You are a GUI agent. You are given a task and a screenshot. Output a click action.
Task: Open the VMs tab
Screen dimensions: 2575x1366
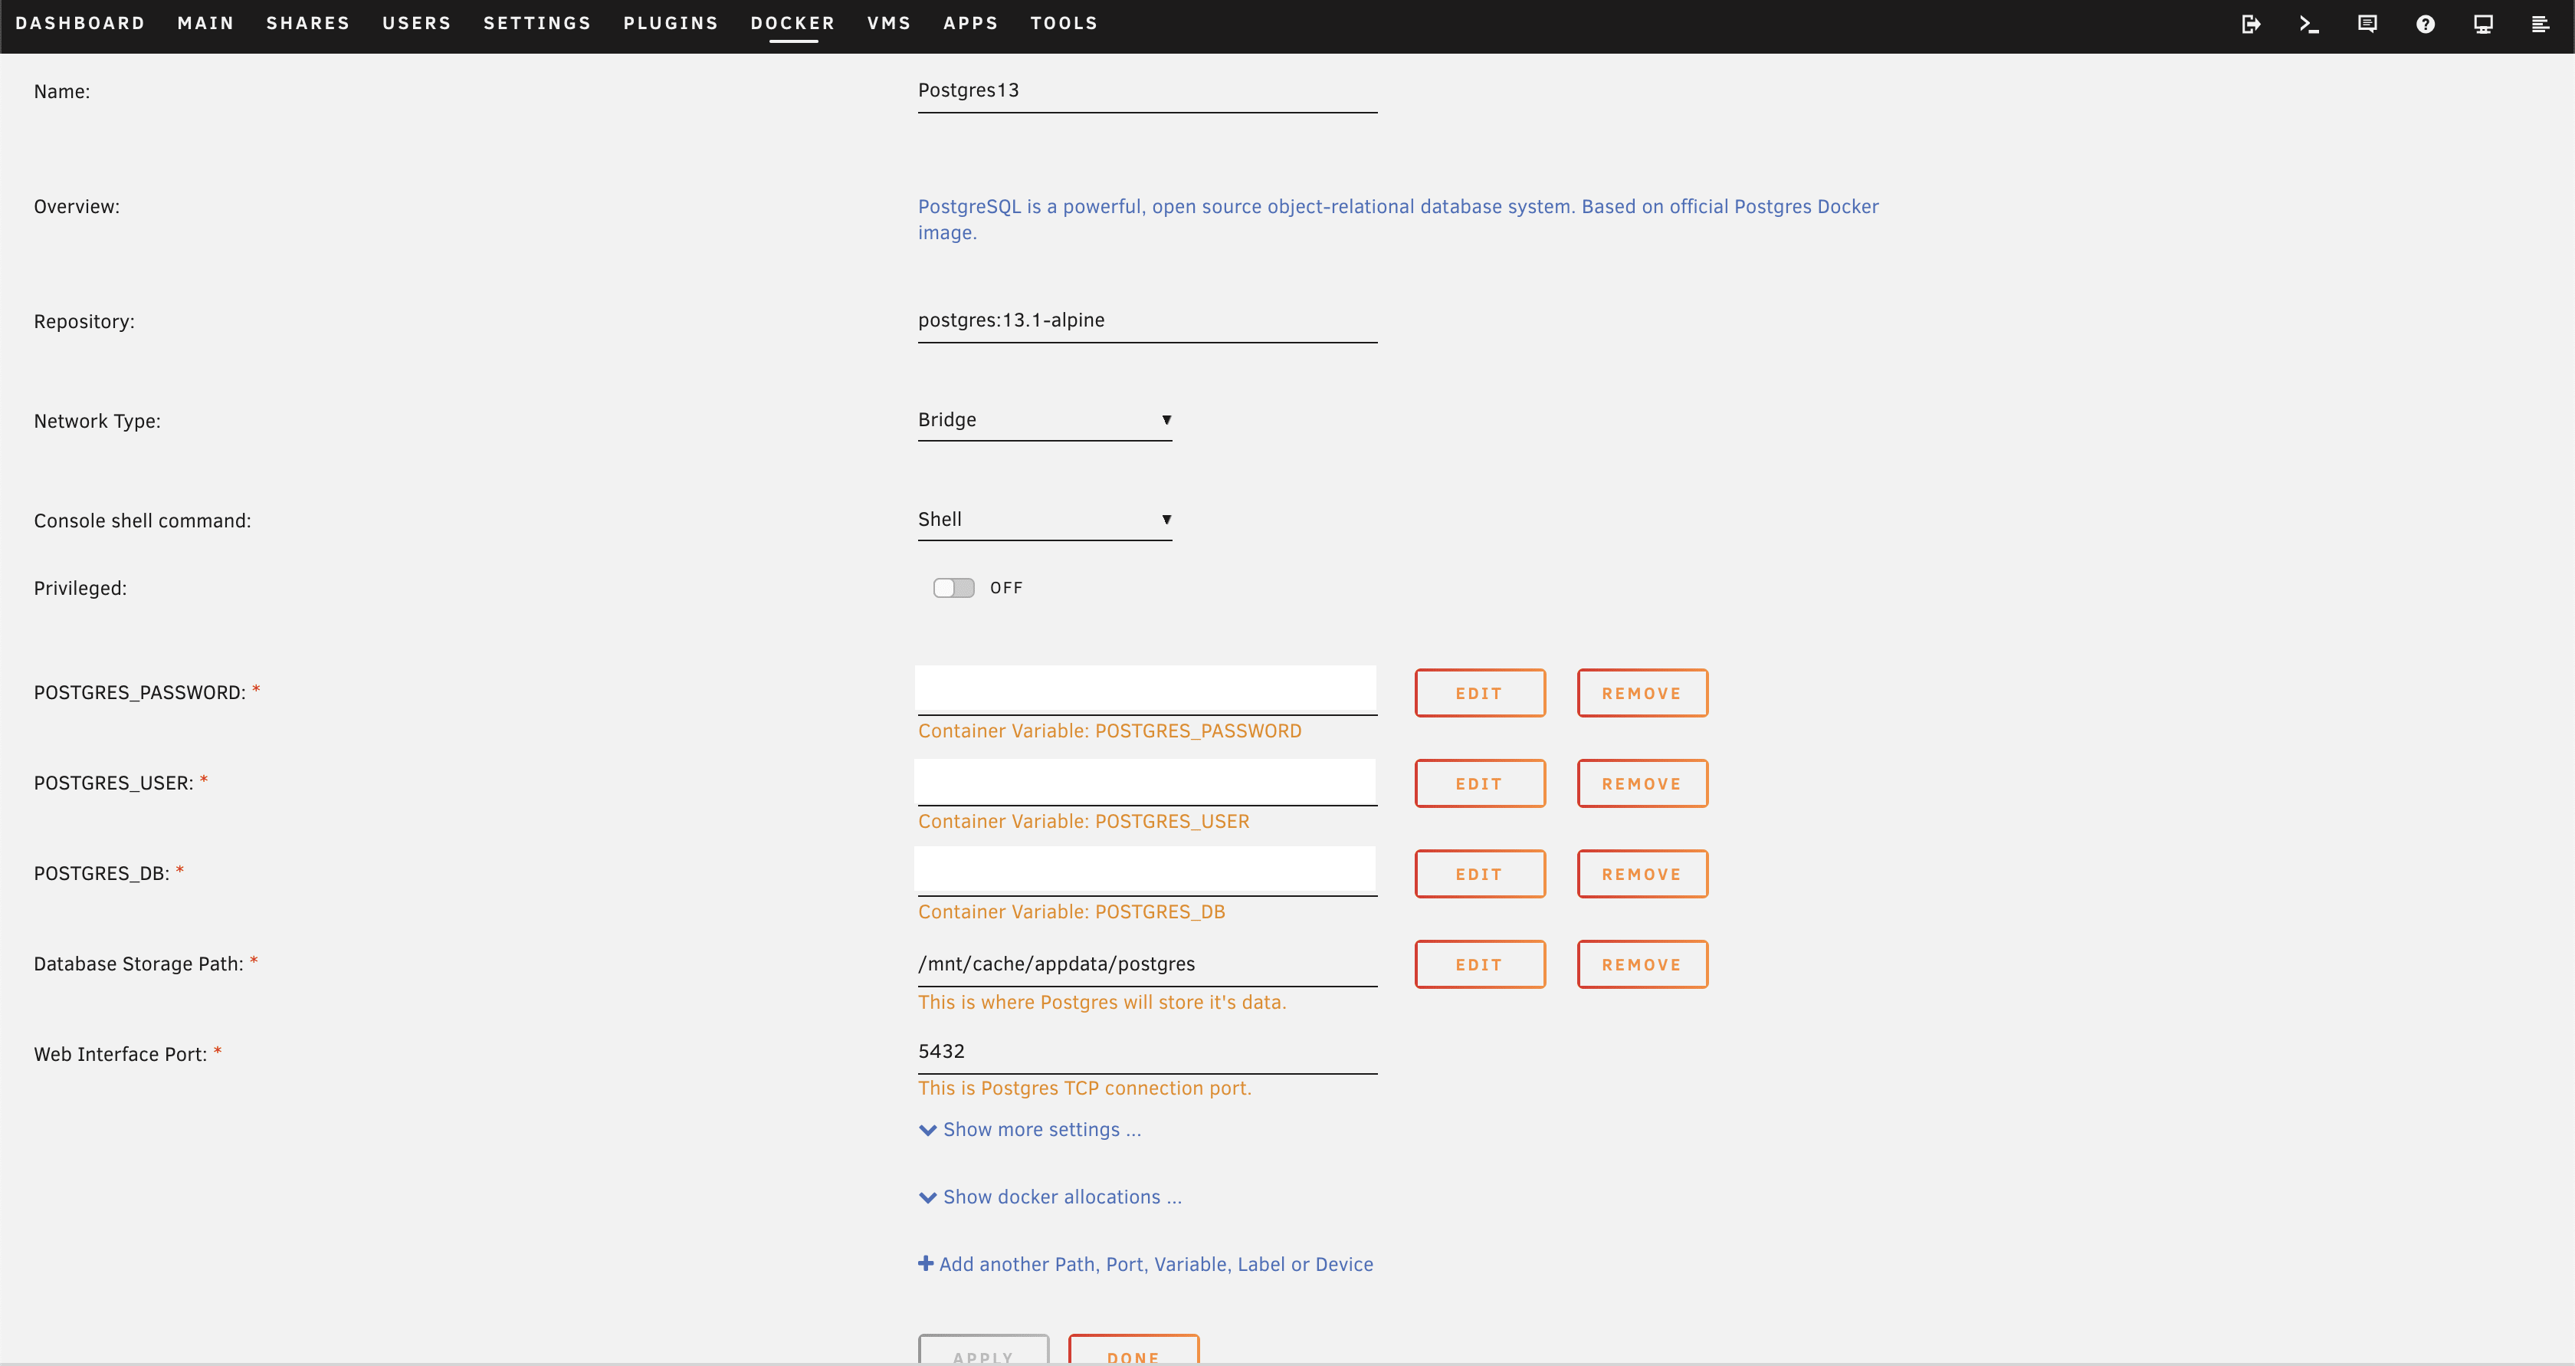tap(889, 23)
